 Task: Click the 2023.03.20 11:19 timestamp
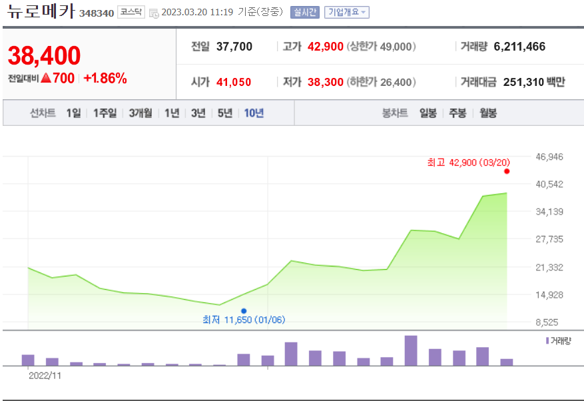coord(197,12)
